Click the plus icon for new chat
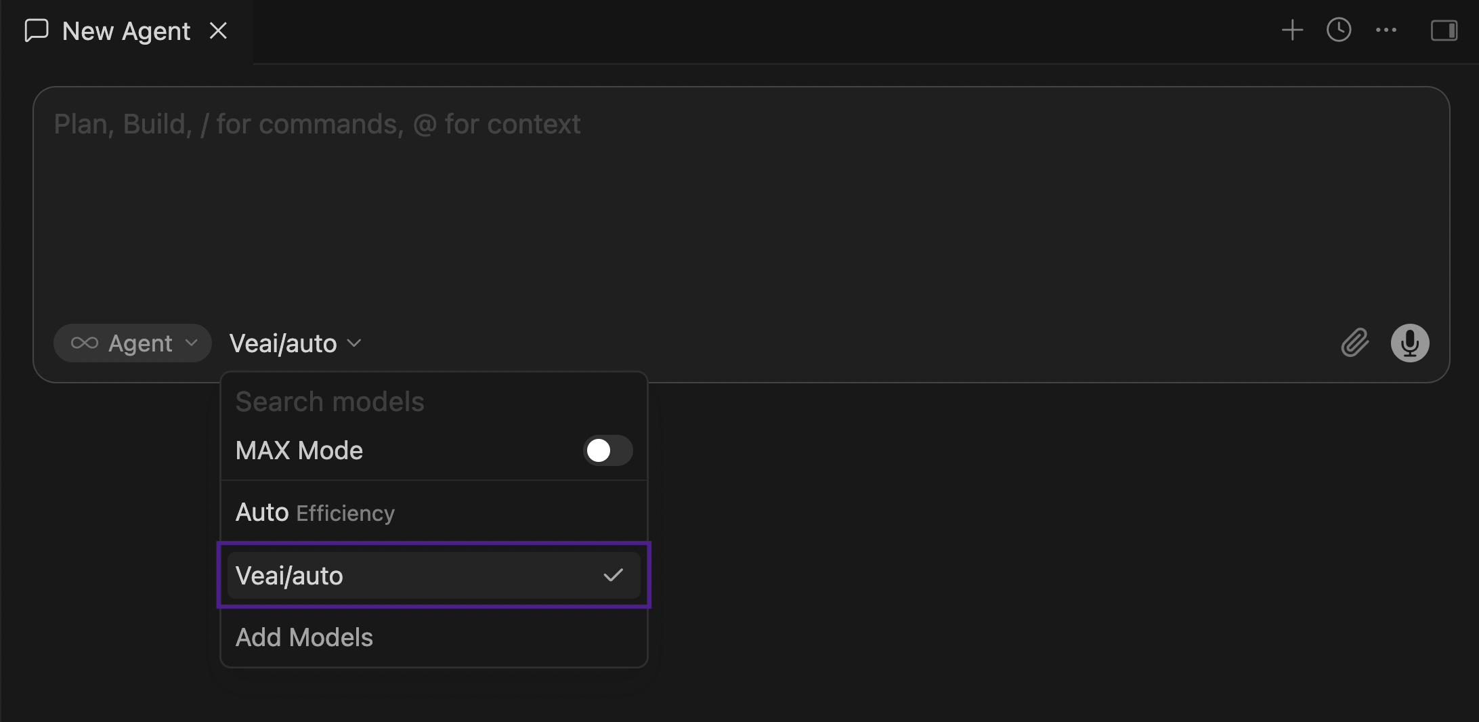1479x722 pixels. 1292,30
